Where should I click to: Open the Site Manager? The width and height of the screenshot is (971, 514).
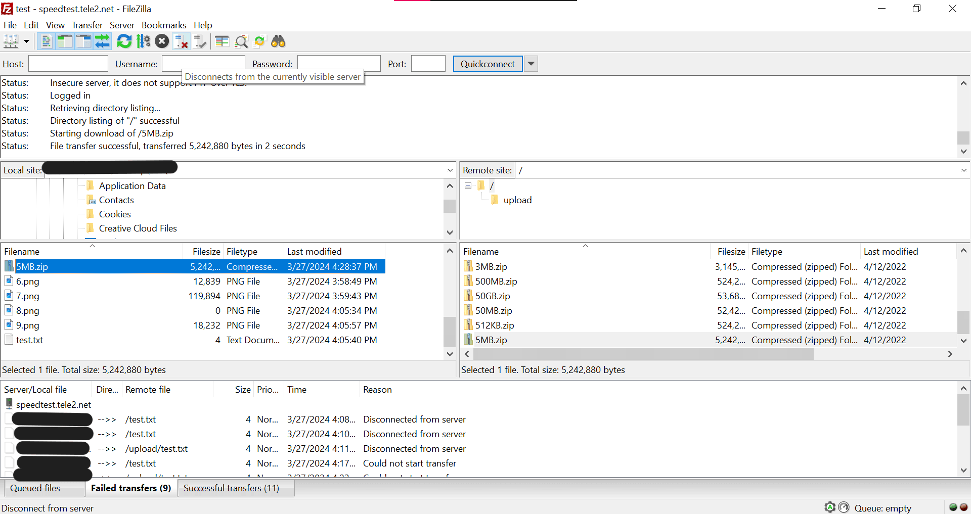[x=11, y=41]
